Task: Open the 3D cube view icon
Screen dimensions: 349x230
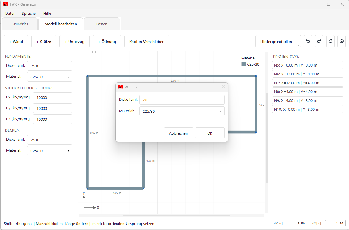Action: point(341,41)
